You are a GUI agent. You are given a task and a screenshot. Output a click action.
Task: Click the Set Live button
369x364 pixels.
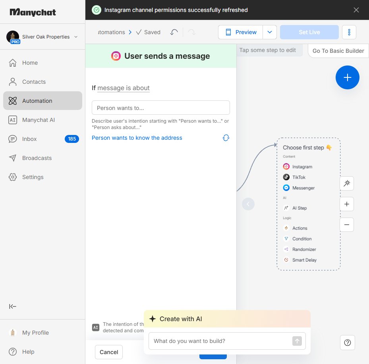(x=309, y=32)
